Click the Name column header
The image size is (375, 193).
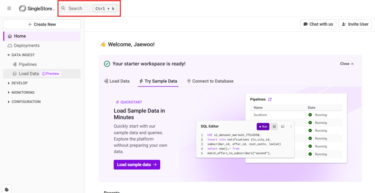[258, 108]
